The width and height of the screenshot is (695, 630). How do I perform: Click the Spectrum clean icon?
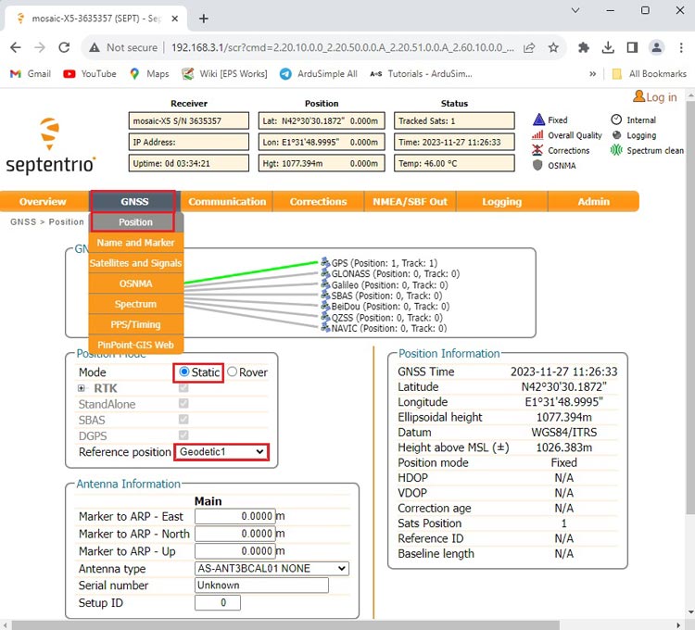coord(616,150)
